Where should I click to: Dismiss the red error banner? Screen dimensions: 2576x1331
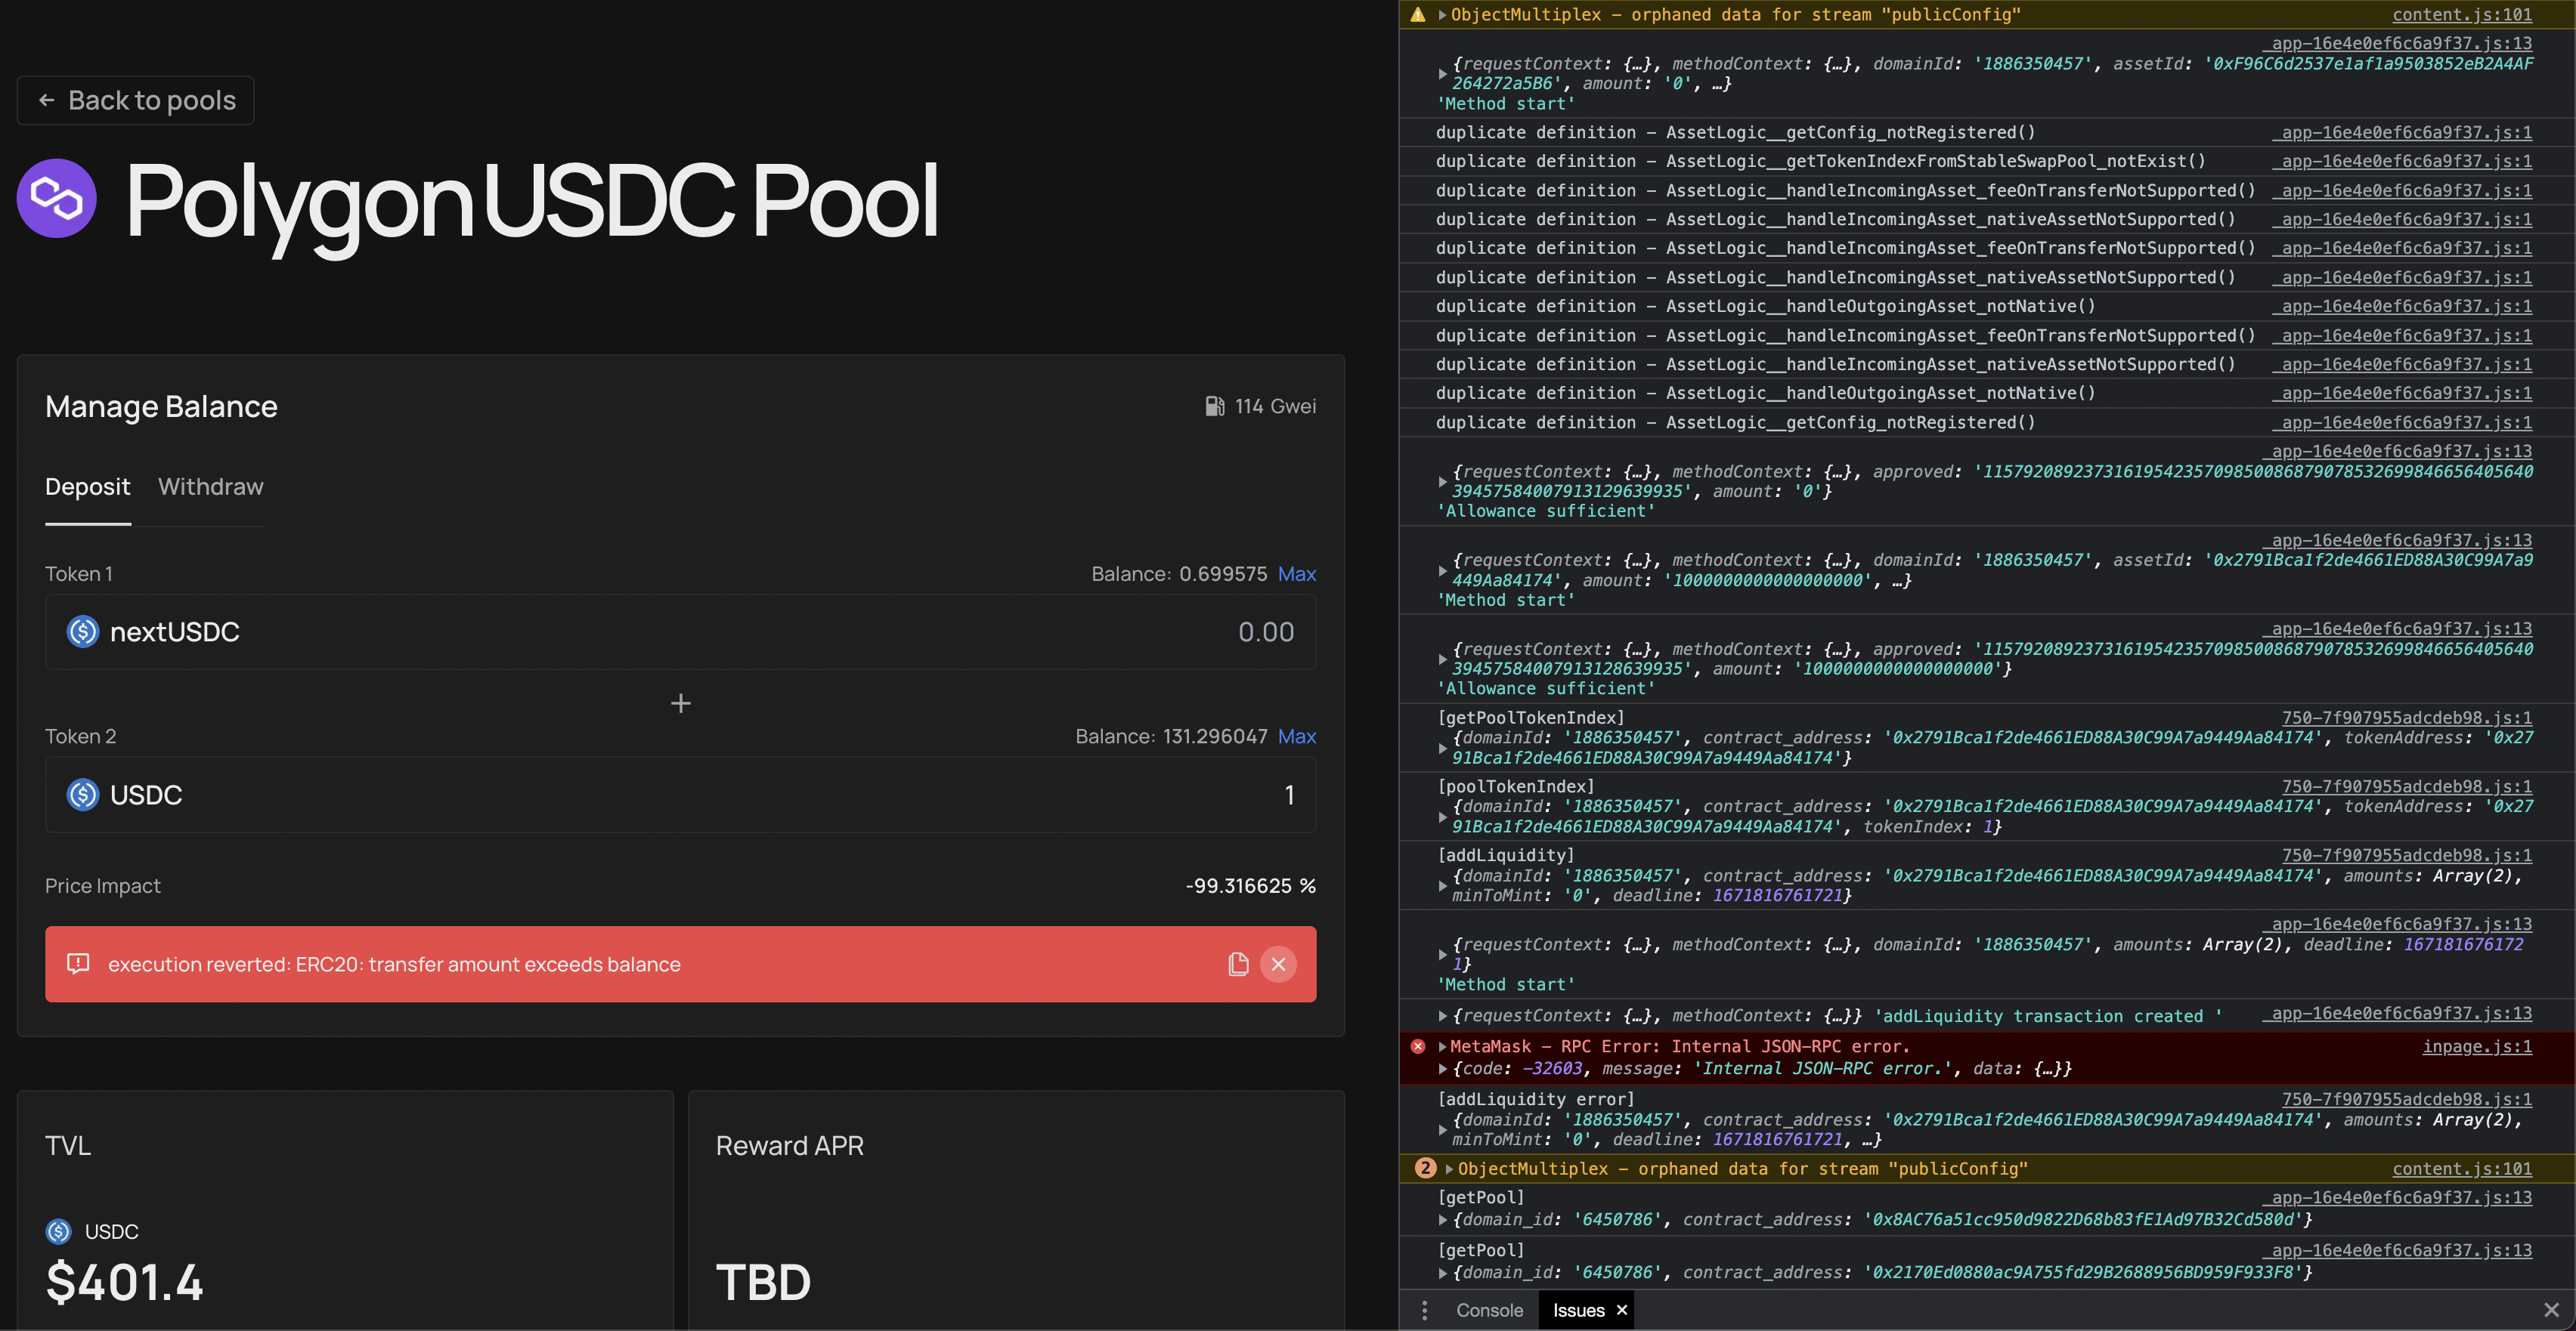pyautogui.click(x=1278, y=965)
